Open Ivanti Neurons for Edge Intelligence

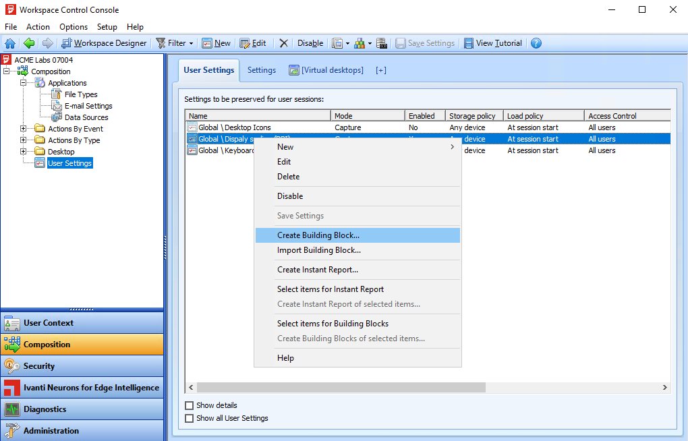pyautogui.click(x=82, y=388)
